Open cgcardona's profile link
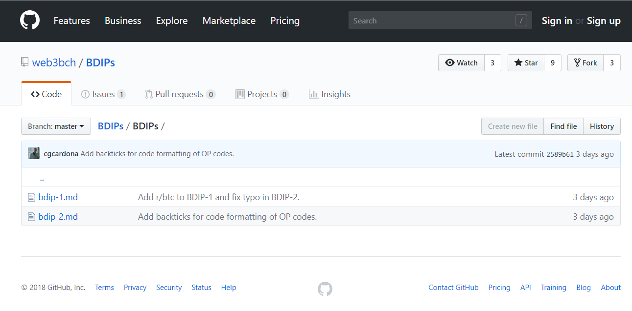The image size is (632, 311). [61, 154]
